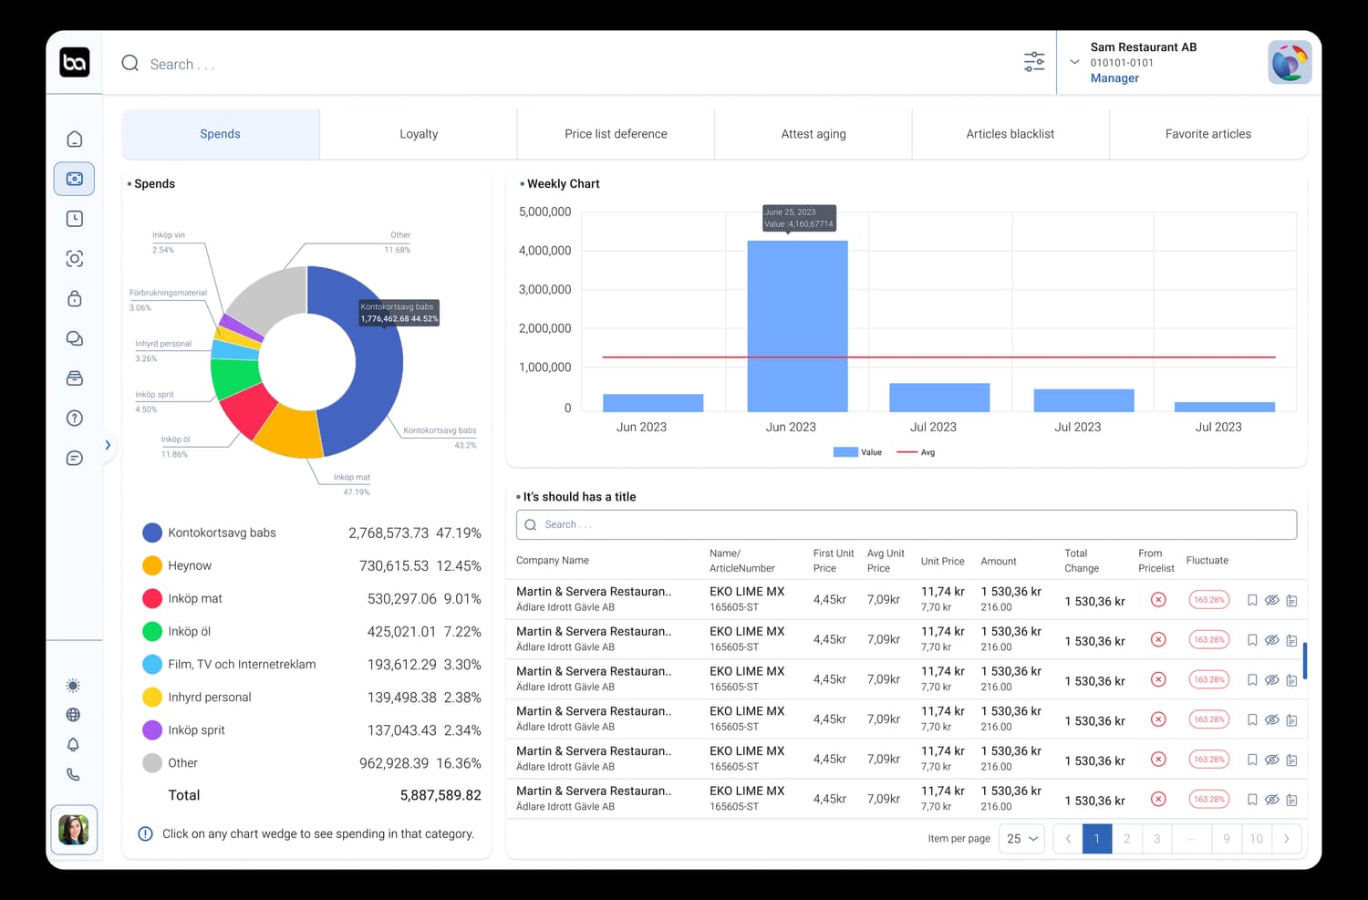Toggle the theme with the sun icon
This screenshot has width=1368, height=900.
pos(73,685)
